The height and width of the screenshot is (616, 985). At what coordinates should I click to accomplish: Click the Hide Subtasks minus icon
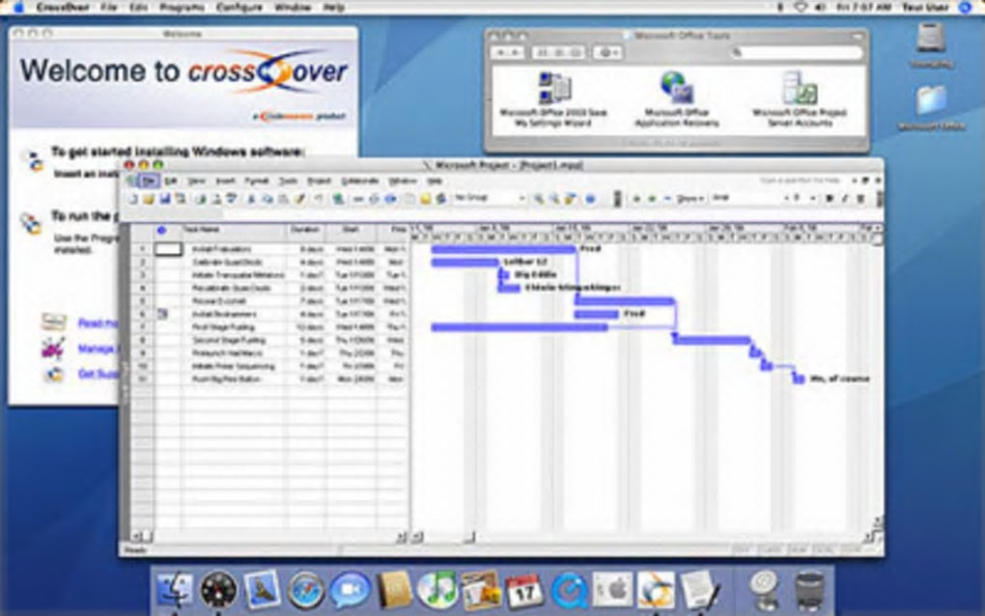[x=668, y=199]
